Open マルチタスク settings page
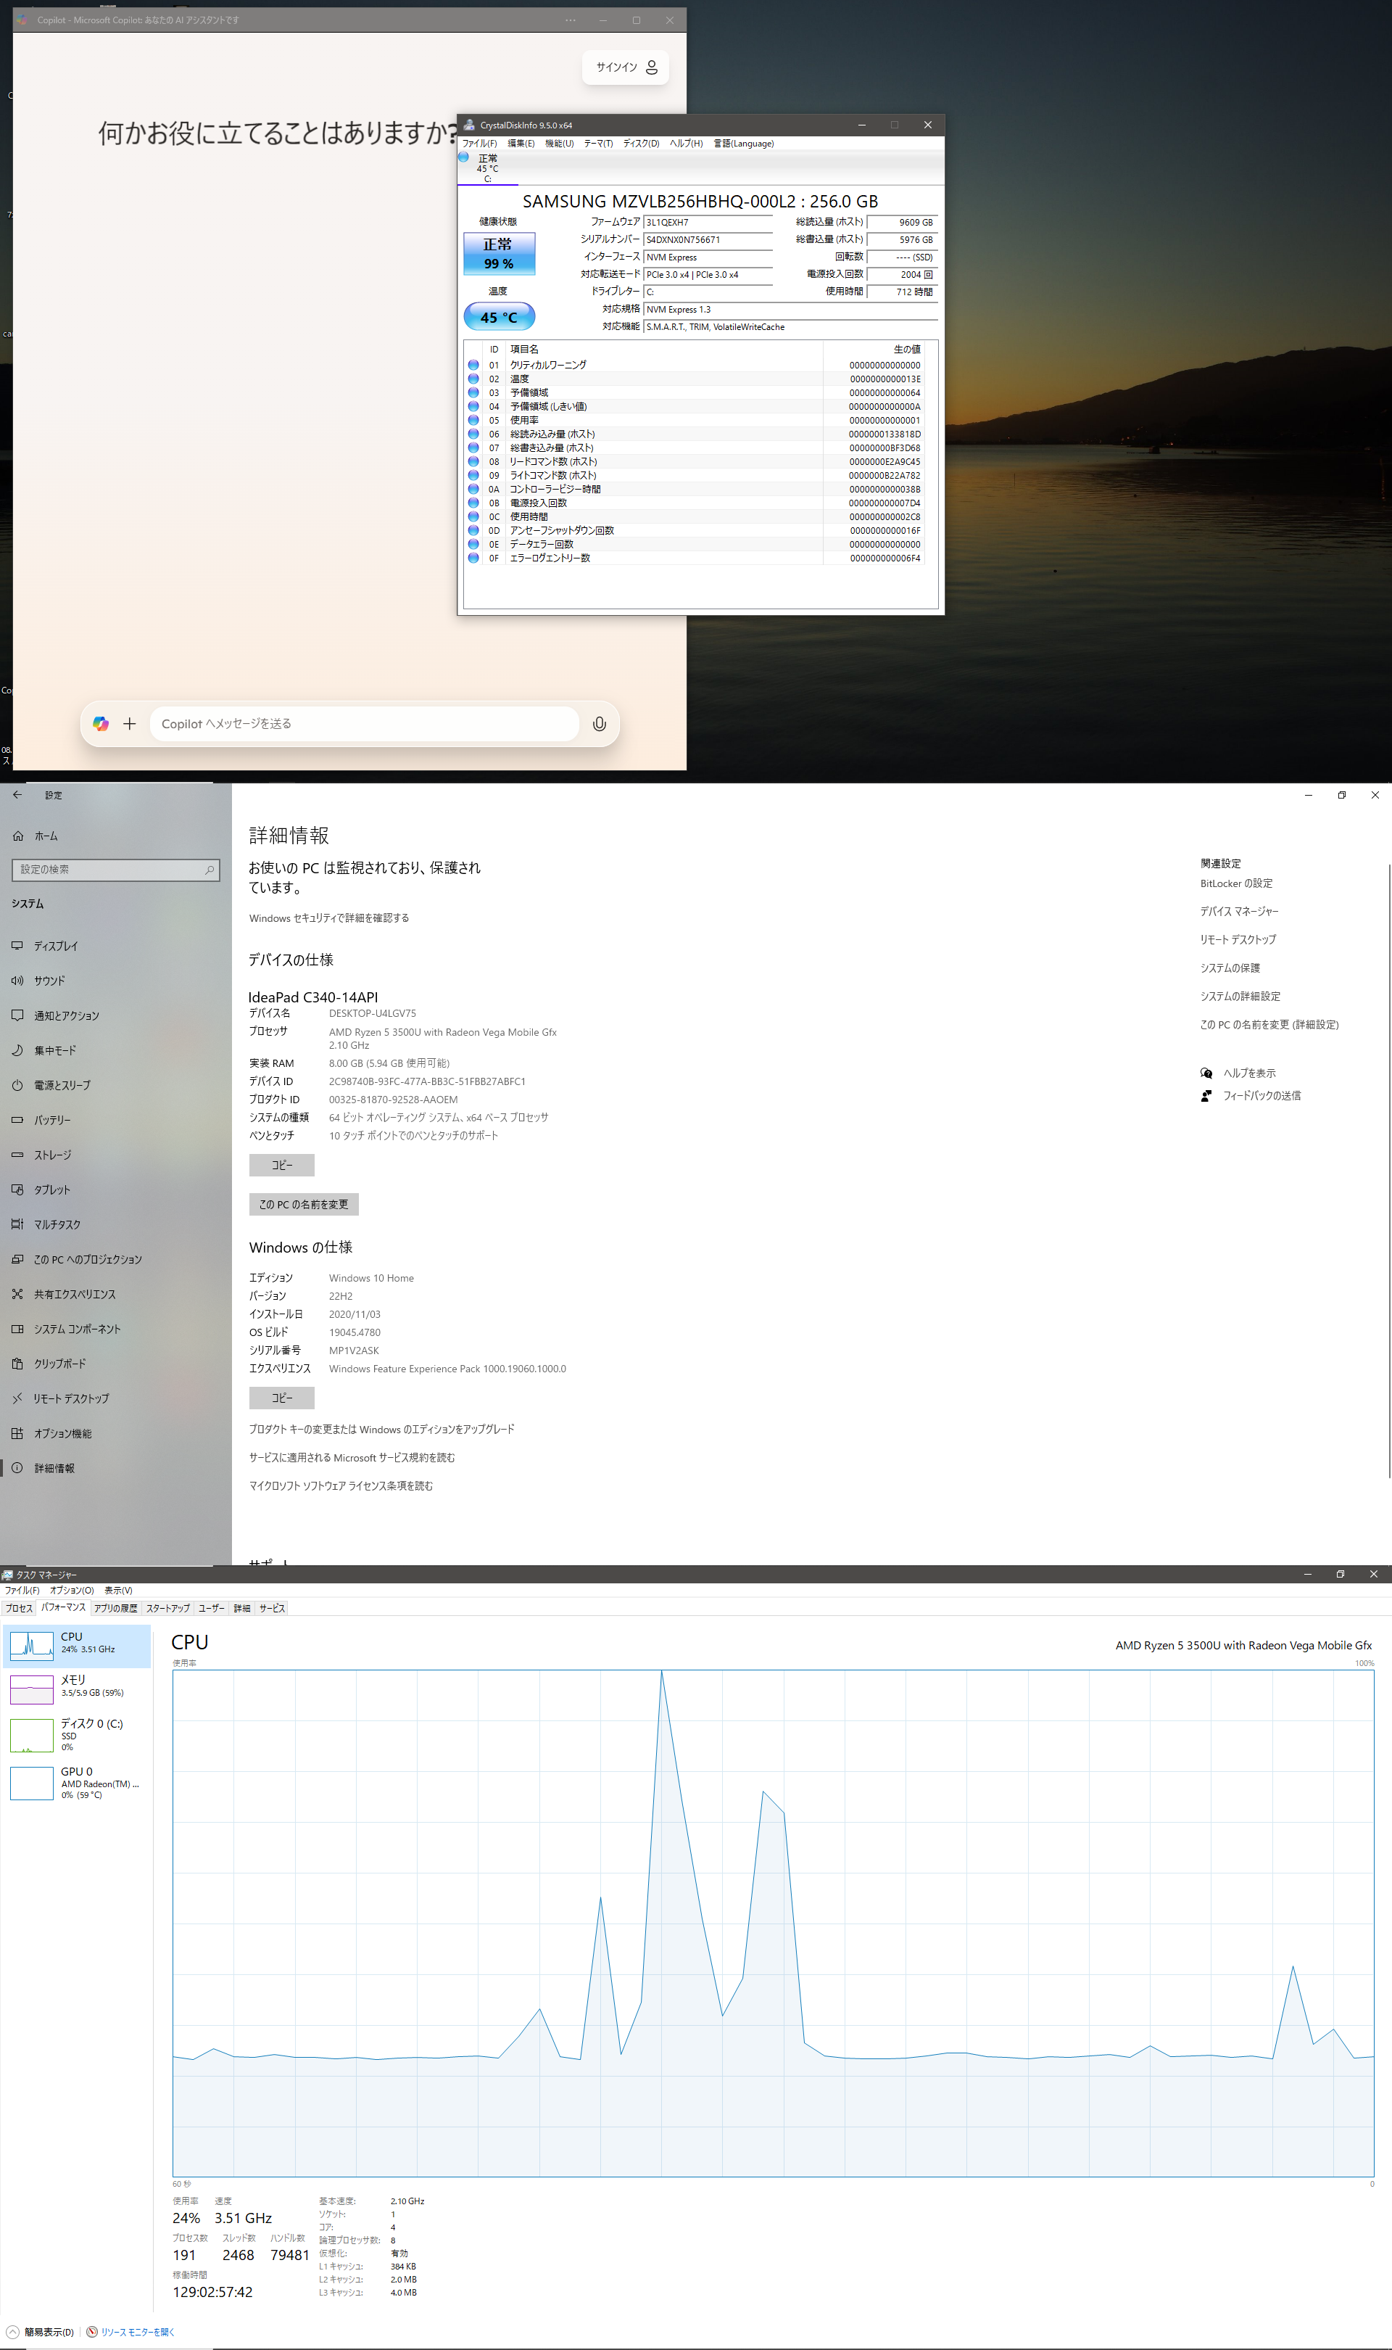 tap(115, 1224)
